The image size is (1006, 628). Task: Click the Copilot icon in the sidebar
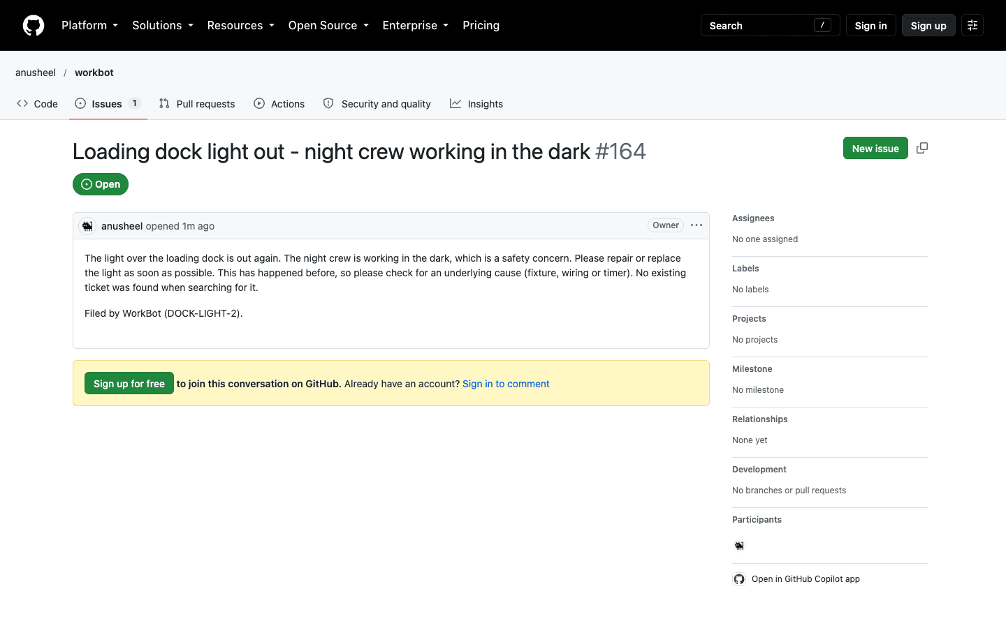pyautogui.click(x=739, y=579)
